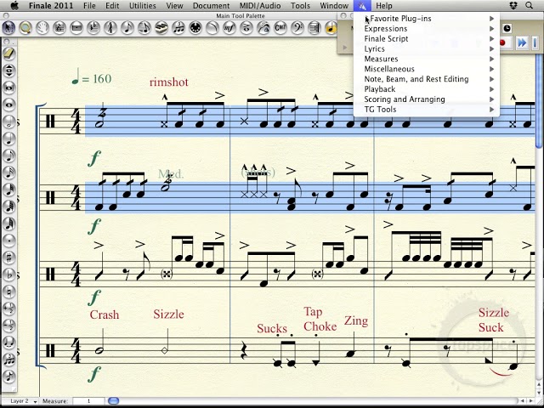544x408 pixels.
Task: Select the Expression mf tool
Action: tap(229, 28)
